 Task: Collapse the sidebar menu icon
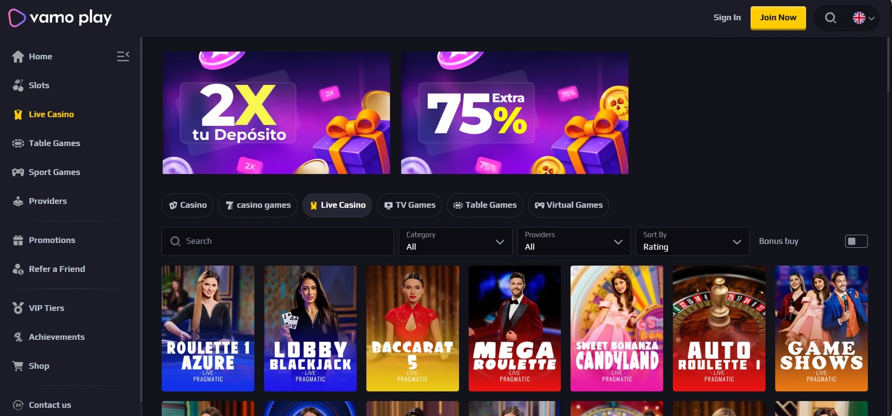[123, 56]
